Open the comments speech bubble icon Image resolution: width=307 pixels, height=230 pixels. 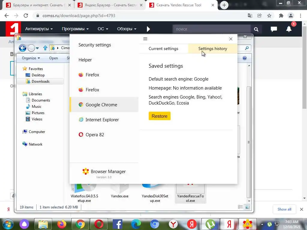click(274, 29)
